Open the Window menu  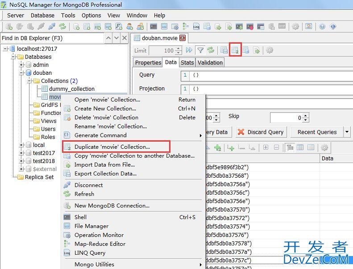coord(137,16)
